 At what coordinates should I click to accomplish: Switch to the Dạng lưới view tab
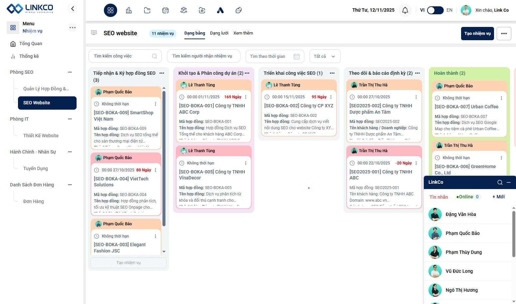click(x=219, y=33)
